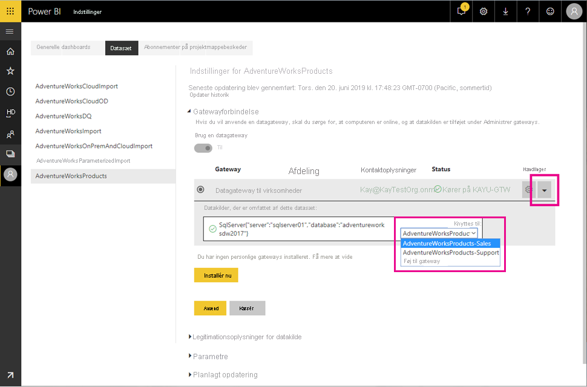Go to Home in left sidebar
The height and width of the screenshot is (387, 587).
(x=10, y=51)
